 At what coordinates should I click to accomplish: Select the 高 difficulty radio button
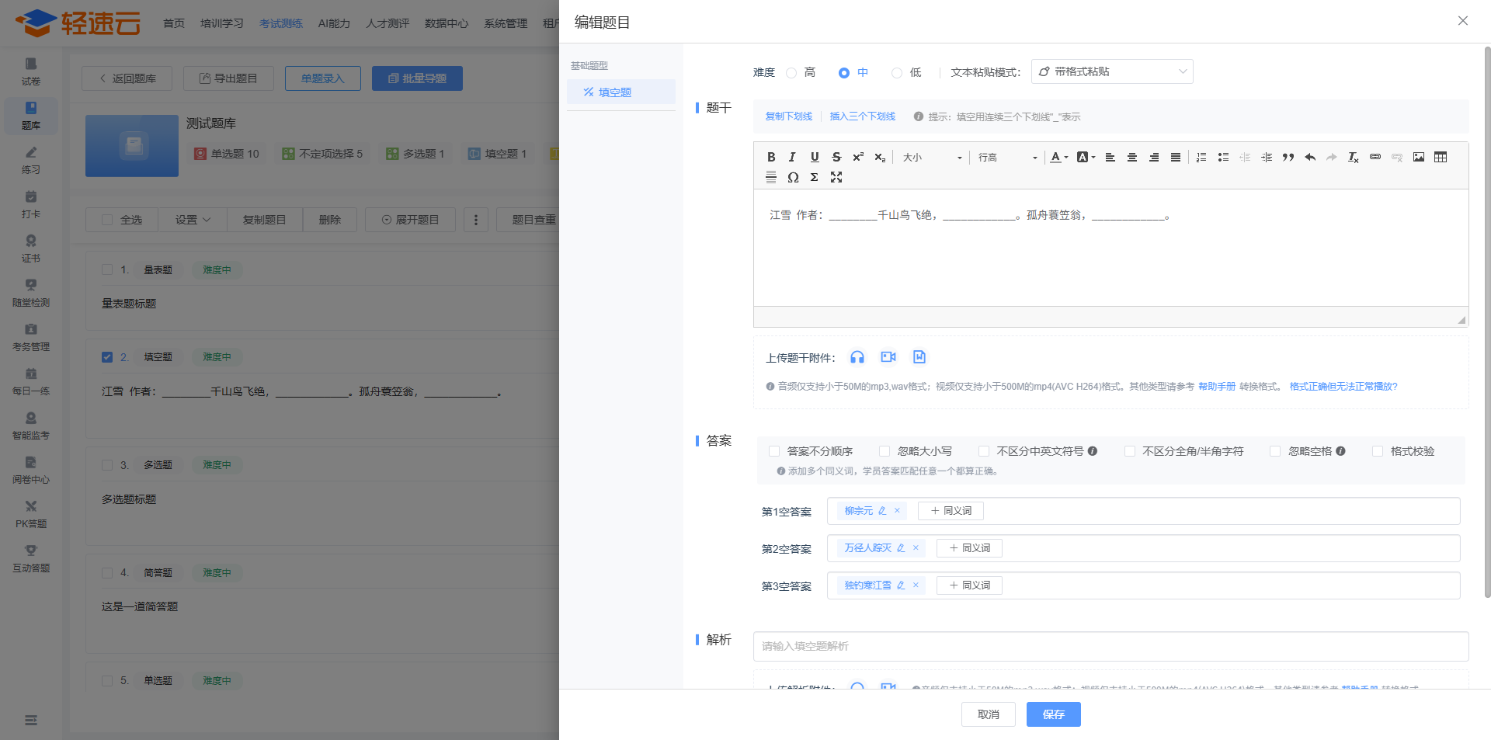pos(791,73)
